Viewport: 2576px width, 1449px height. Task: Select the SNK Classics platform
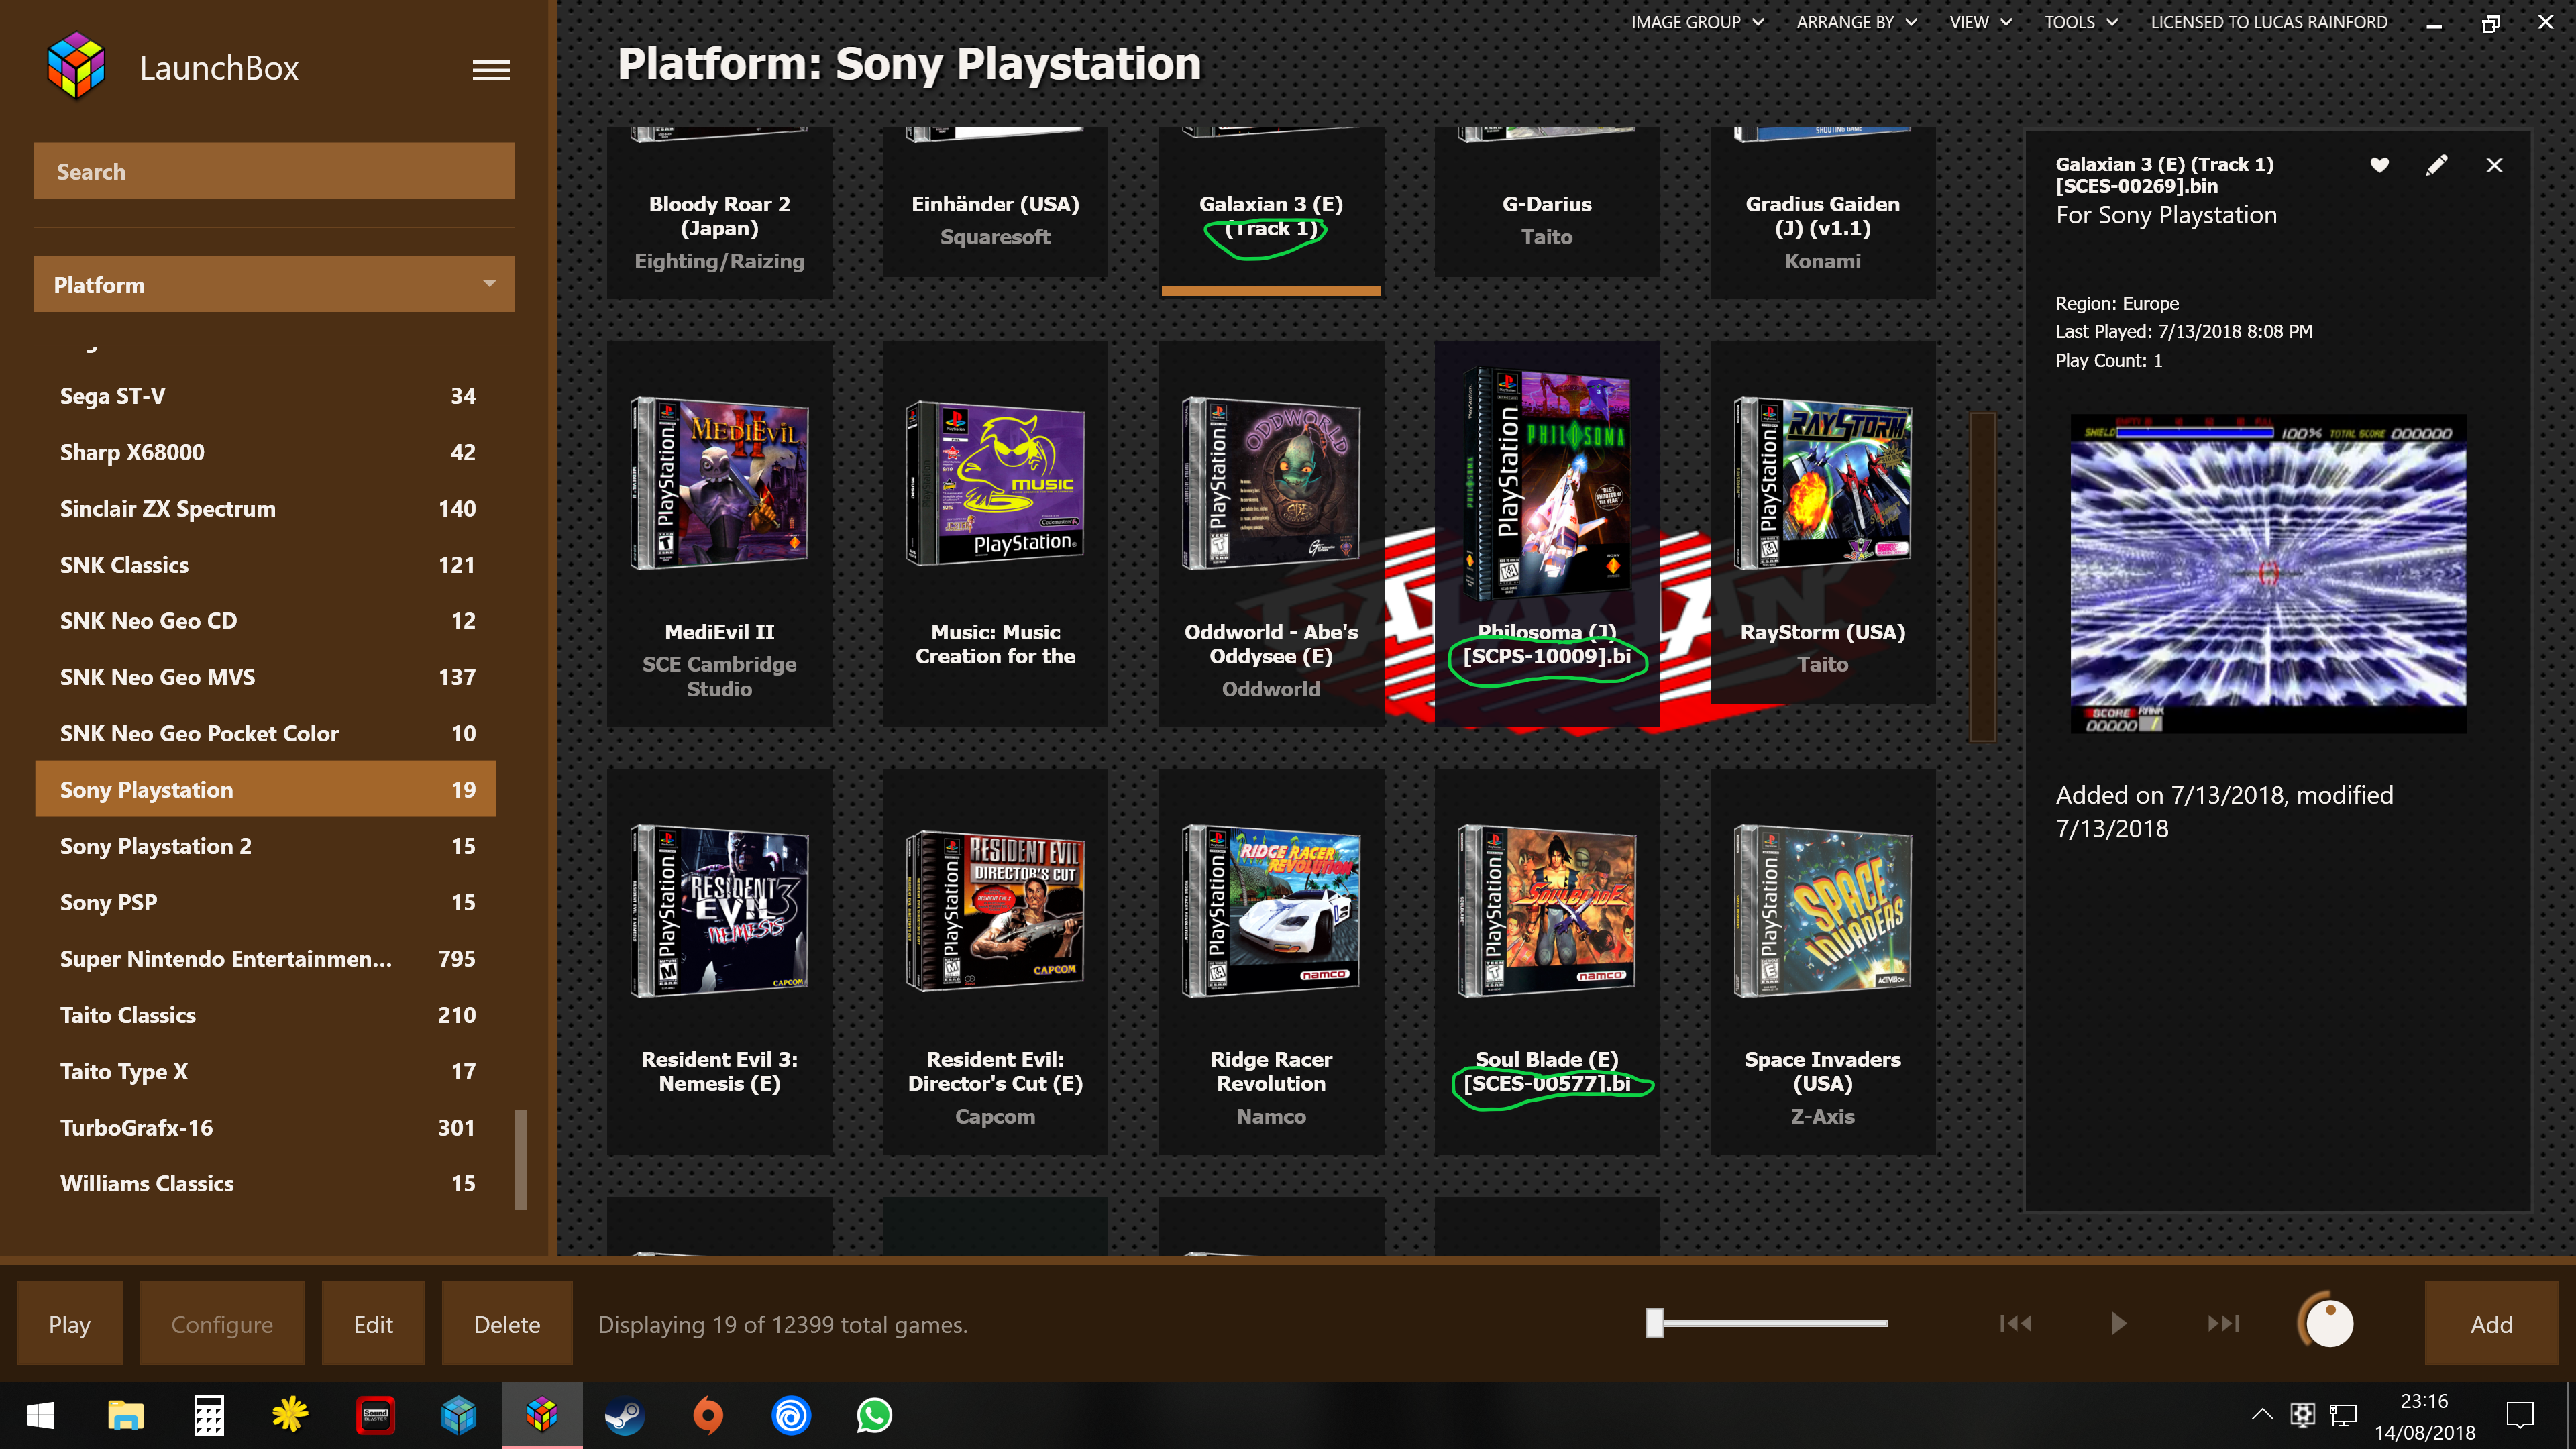pyautogui.click(x=266, y=565)
